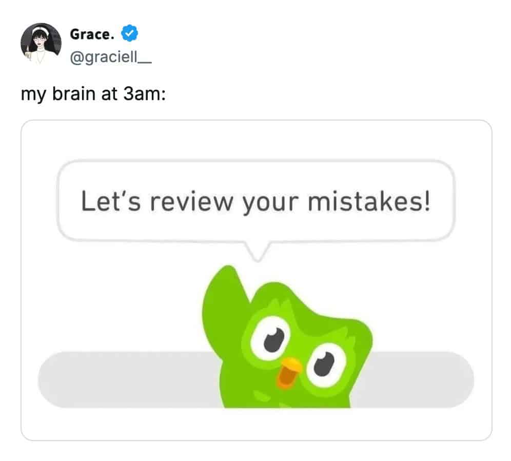Click the owl's upper-left eye
The image size is (511, 461).
point(270,338)
